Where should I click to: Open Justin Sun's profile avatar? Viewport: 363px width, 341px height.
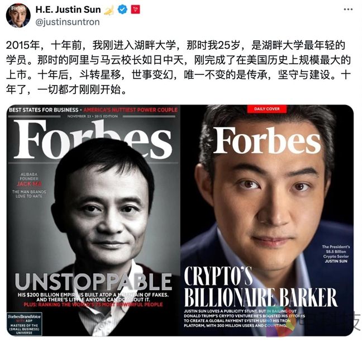pos(18,16)
